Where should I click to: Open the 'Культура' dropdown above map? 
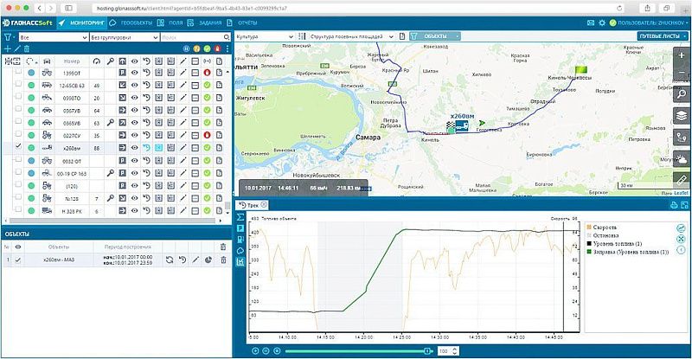coord(264,37)
